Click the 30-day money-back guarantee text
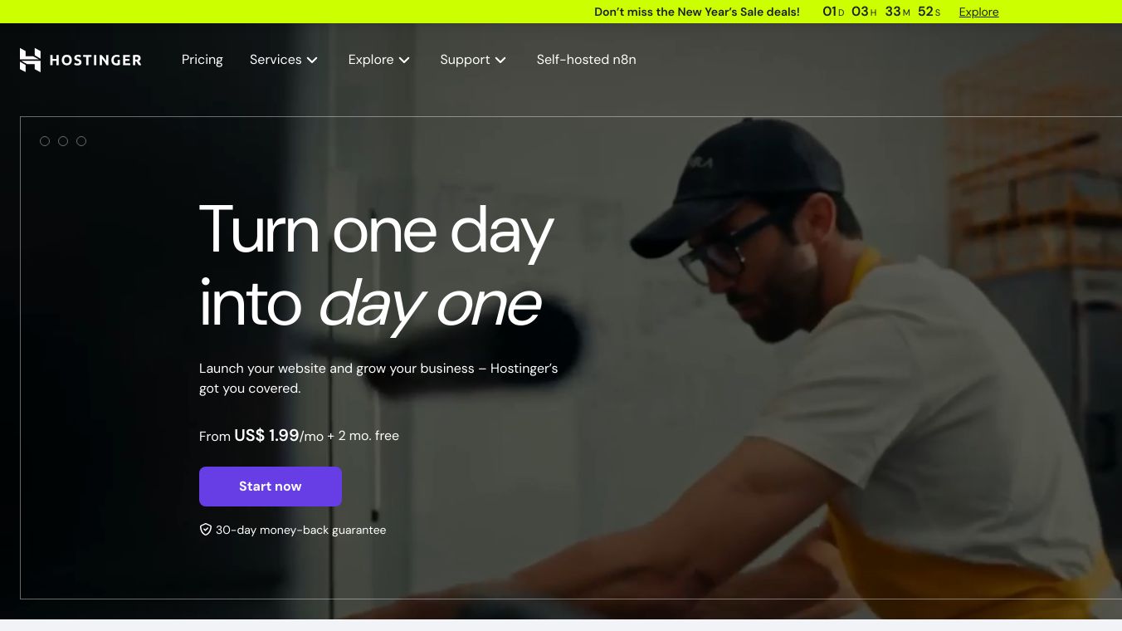 pos(300,530)
